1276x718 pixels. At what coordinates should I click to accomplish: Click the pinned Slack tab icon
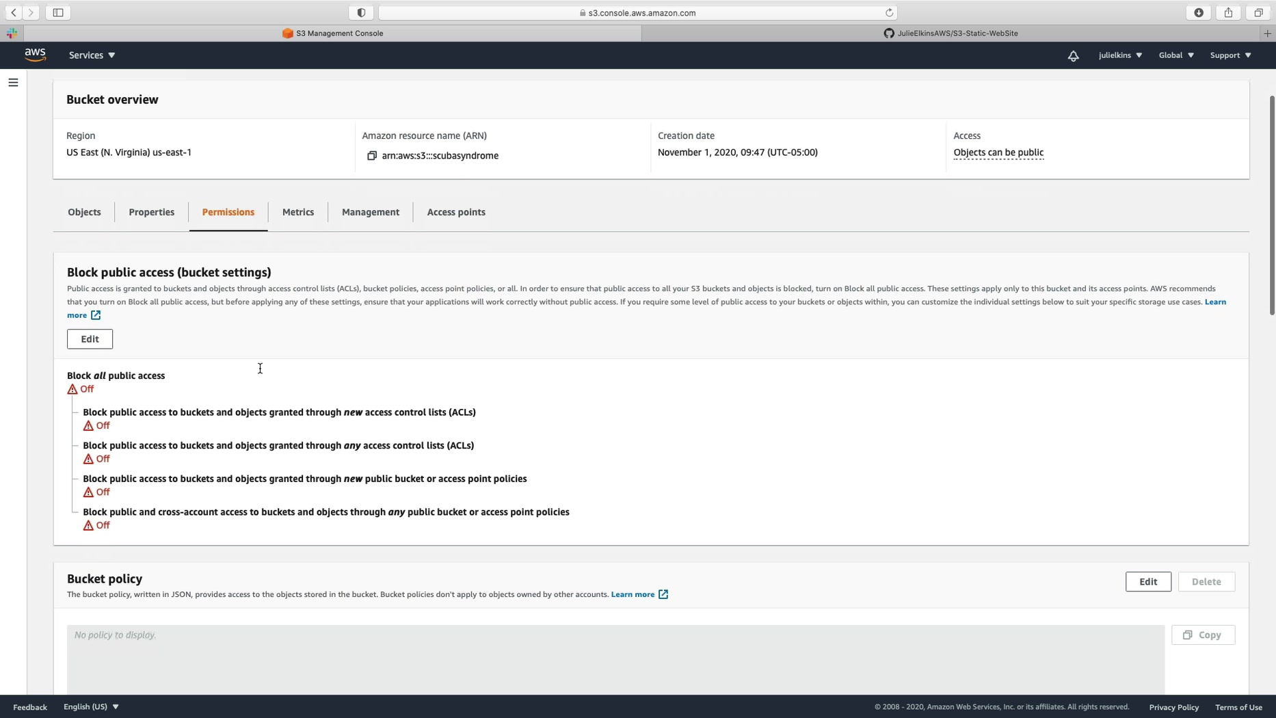[12, 33]
